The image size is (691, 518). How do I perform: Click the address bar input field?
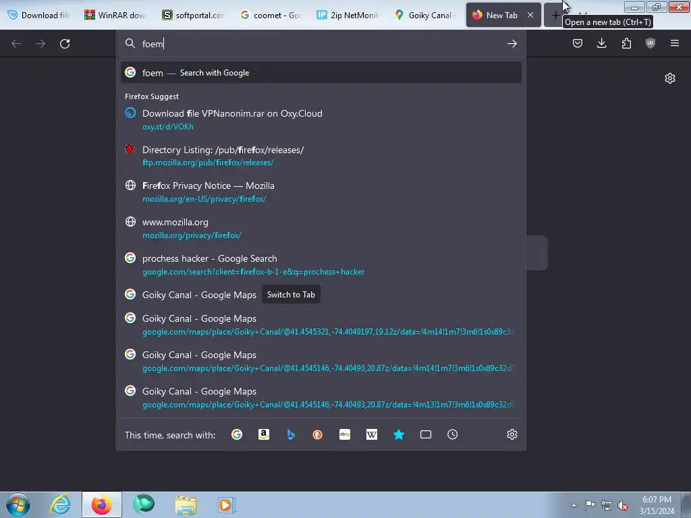322,44
